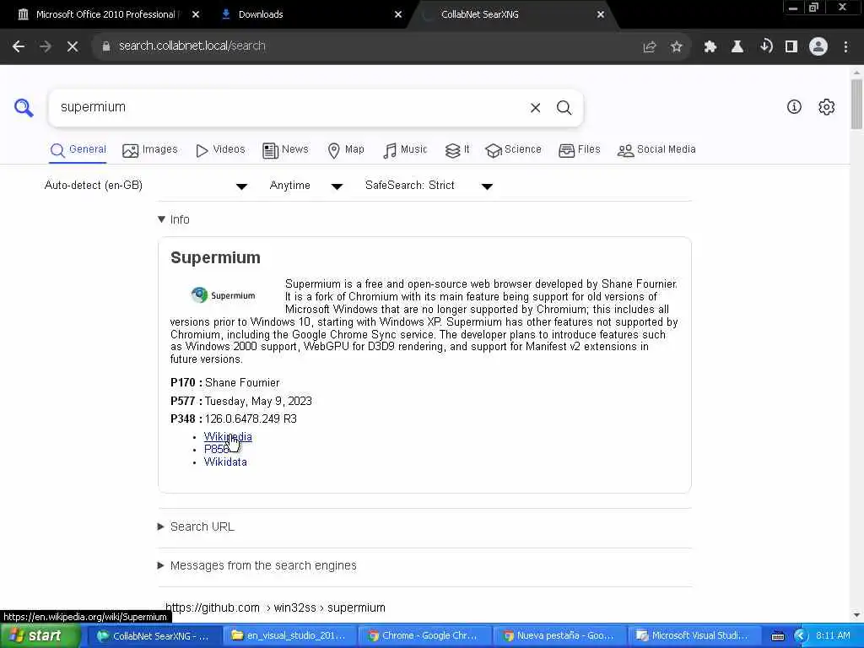This screenshot has width=864, height=648.
Task: Click the SearXNG magnifier logo
Action: click(x=24, y=107)
